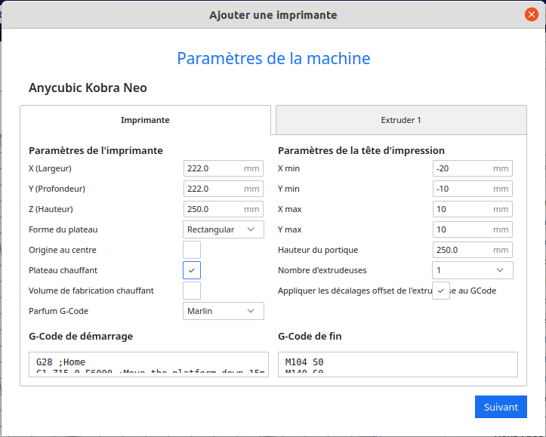Expand the Parfum G-Code dropdown
Image resolution: width=546 pixels, height=437 pixels.
[x=224, y=311]
